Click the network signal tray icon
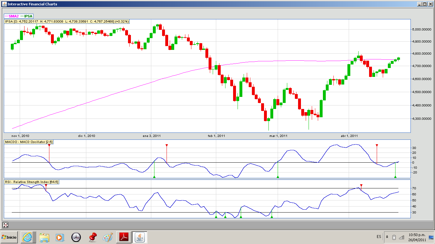 pos(402,237)
